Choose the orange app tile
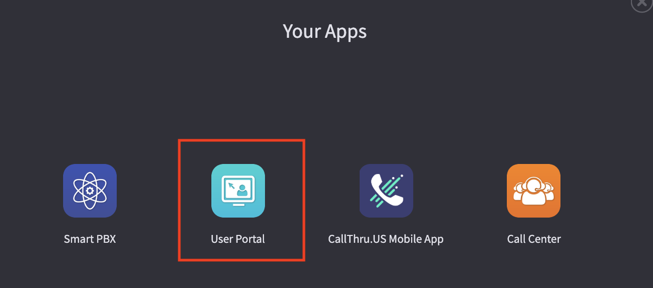This screenshot has width=653, height=288. tap(534, 191)
